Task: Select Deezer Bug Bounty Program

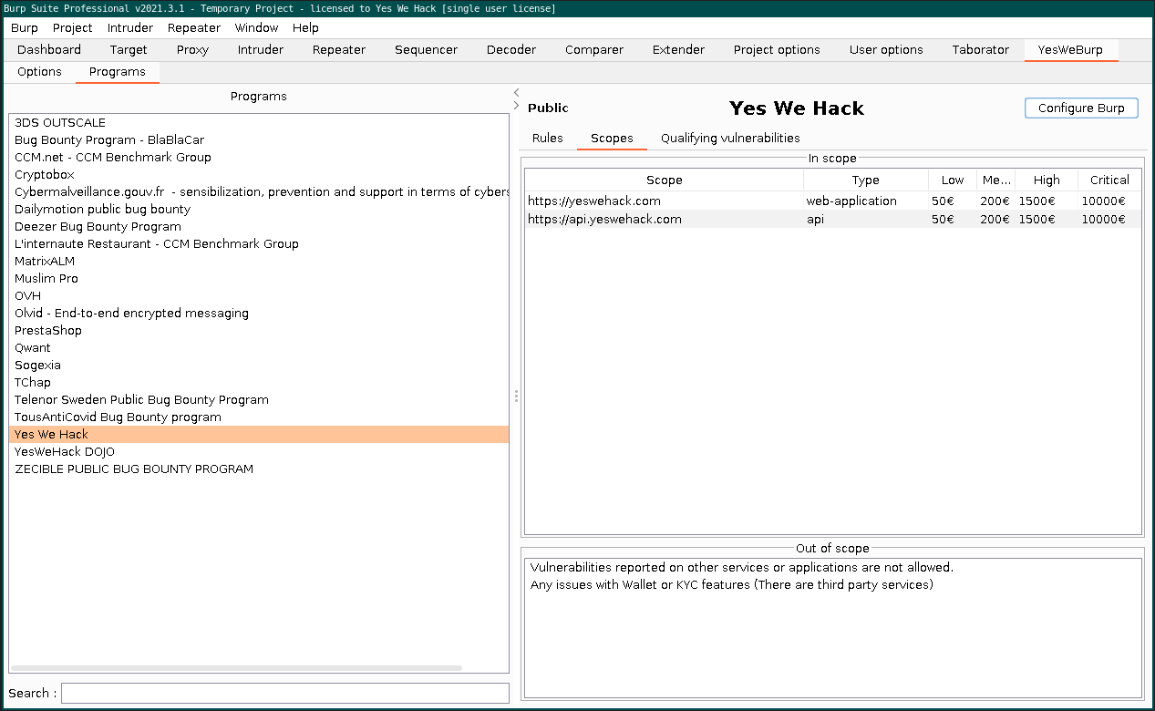Action: coord(259,227)
